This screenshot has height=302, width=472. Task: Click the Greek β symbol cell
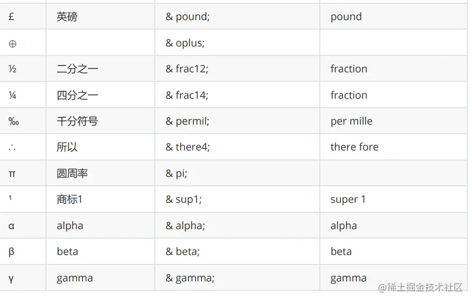(12, 252)
